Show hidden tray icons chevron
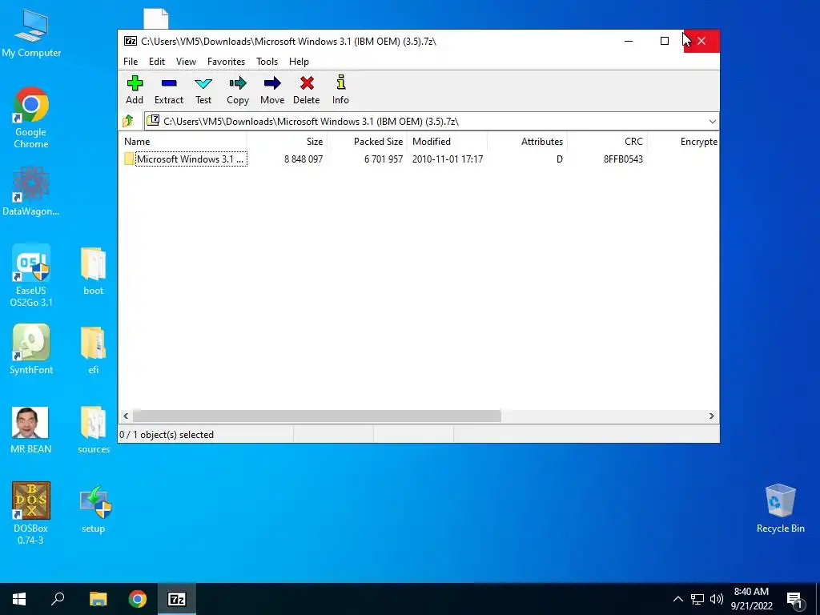 tap(677, 599)
